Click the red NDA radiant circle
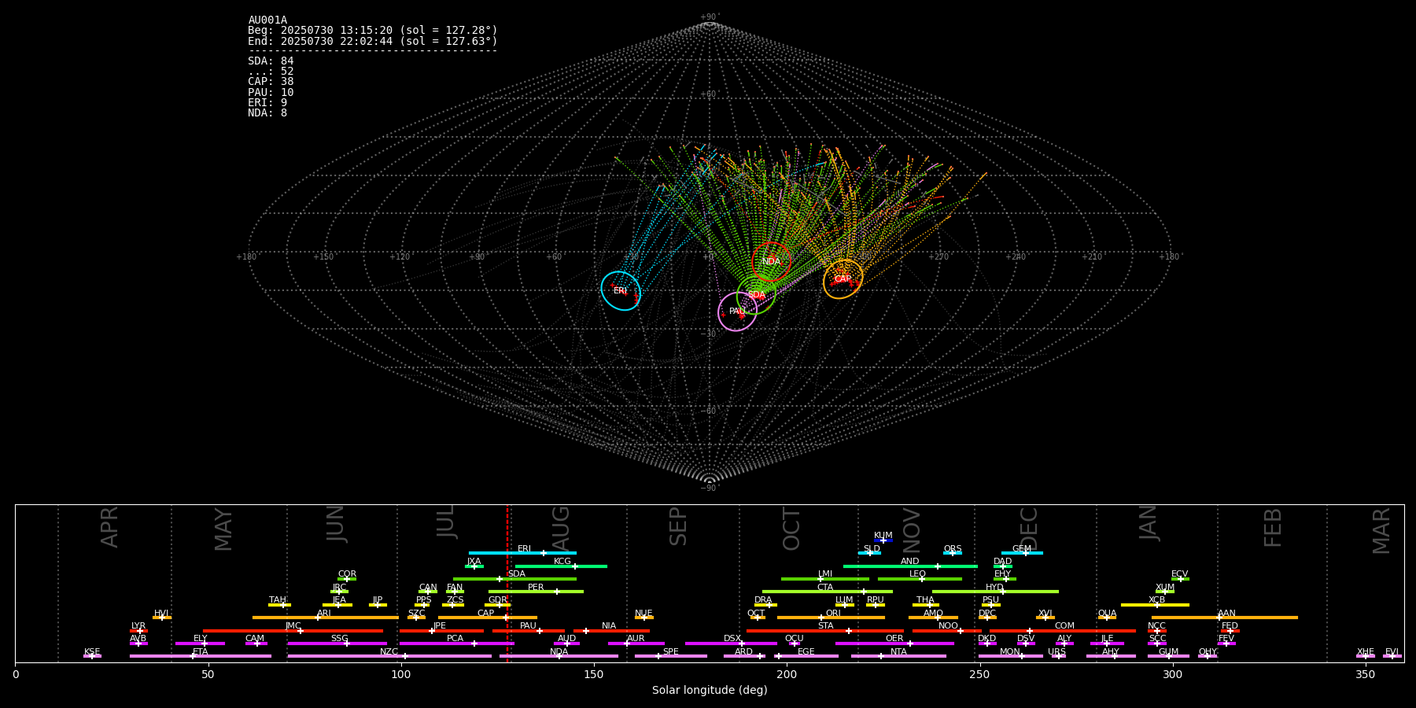Viewport: 1416px width, 708px height. click(771, 261)
